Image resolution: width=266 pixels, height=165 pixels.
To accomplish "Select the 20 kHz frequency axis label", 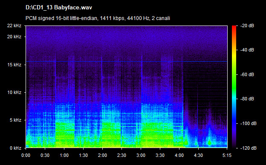I will 14,37.
